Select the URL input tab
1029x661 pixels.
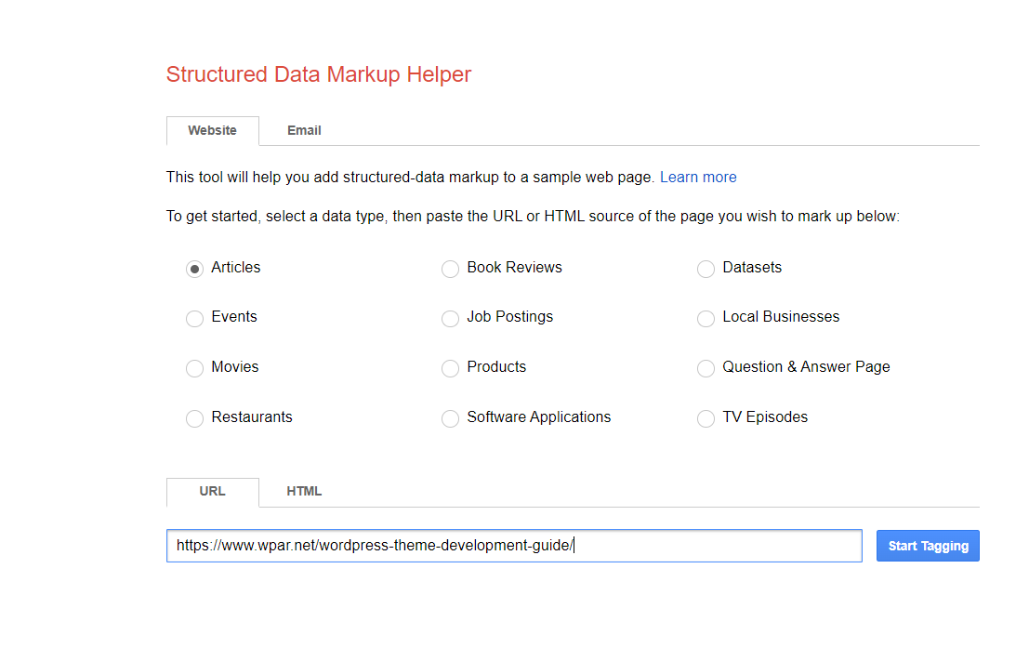click(212, 492)
